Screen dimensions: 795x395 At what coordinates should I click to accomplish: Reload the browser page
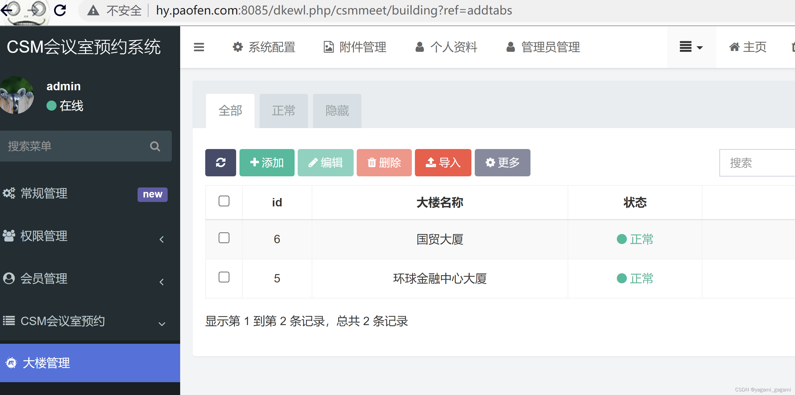click(x=60, y=10)
